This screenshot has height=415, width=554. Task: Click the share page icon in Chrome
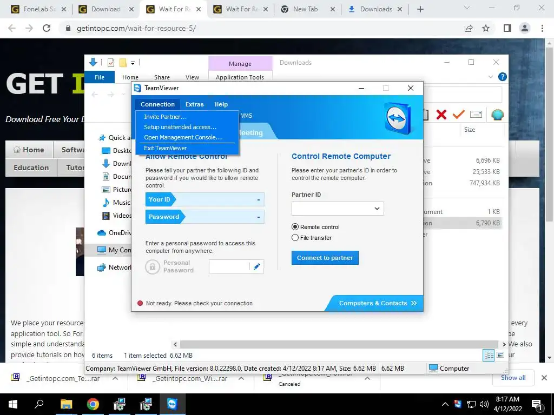(x=469, y=28)
